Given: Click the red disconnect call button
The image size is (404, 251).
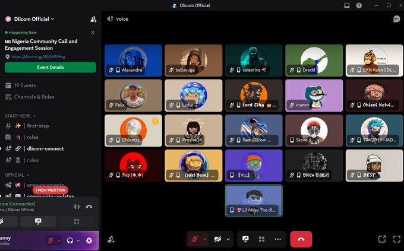Looking at the screenshot, I should pos(301,239).
